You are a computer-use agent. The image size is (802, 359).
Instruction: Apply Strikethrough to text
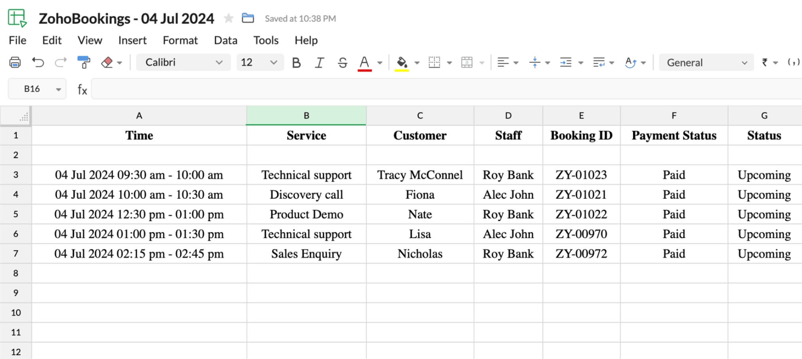coord(342,62)
